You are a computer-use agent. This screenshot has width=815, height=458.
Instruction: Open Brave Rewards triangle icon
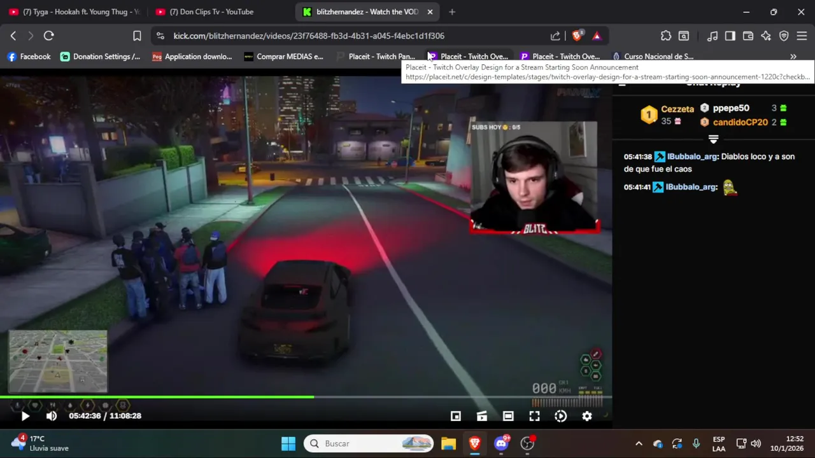pyautogui.click(x=597, y=36)
